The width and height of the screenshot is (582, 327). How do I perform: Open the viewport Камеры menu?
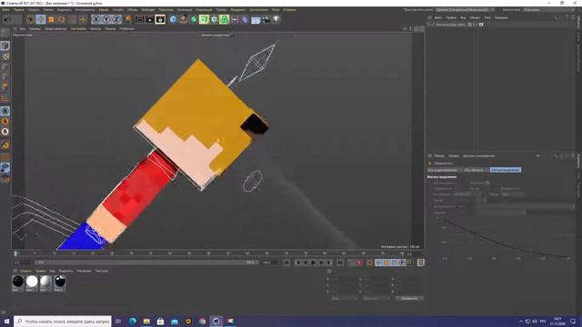35,28
